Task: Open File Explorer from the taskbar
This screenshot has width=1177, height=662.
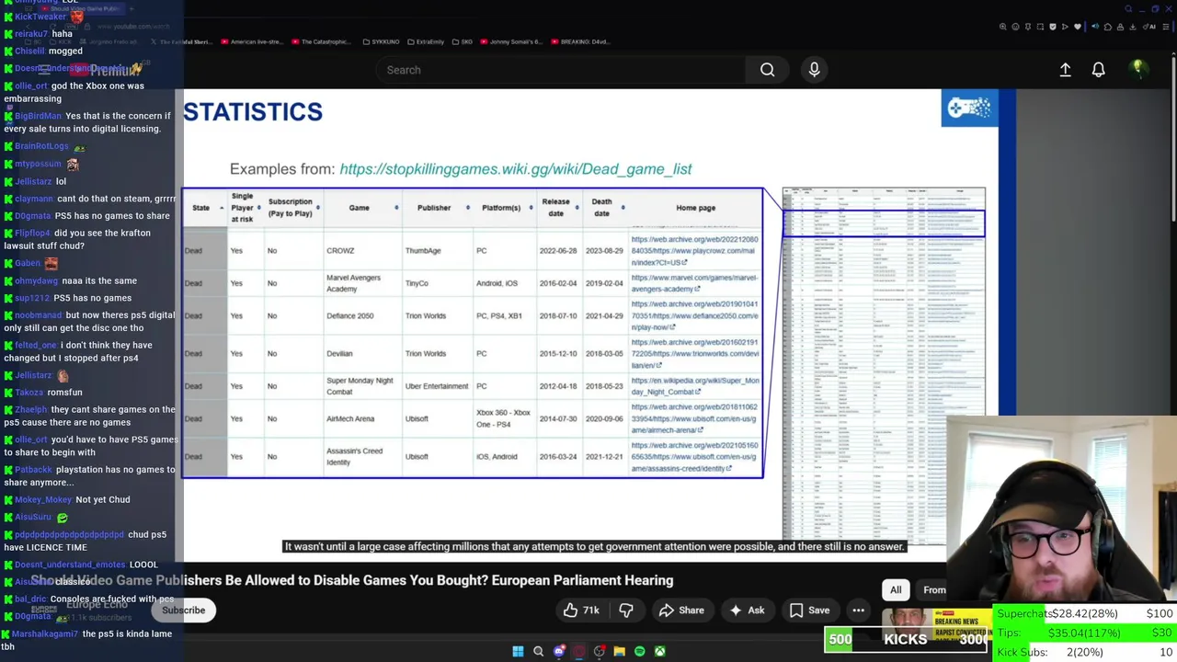Action: (x=619, y=651)
